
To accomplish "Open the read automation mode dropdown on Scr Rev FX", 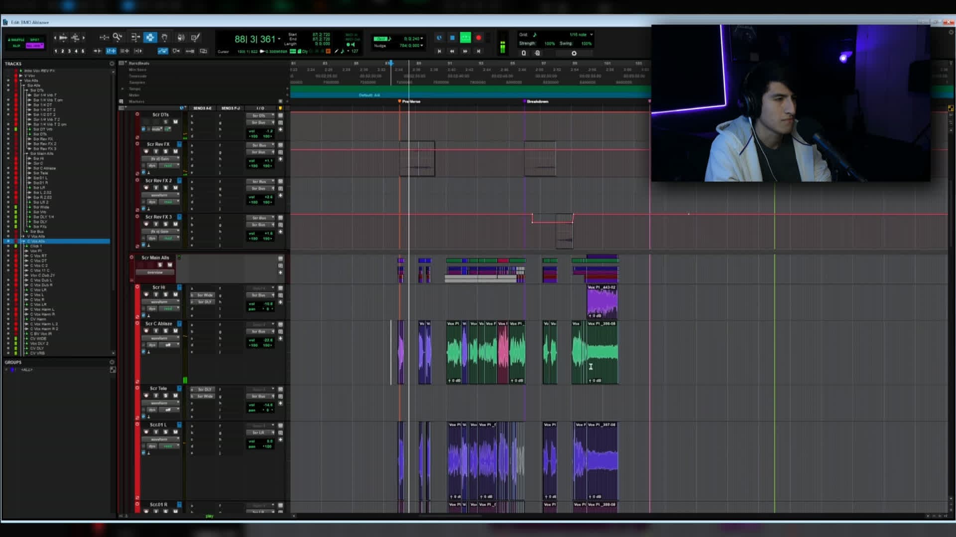I will click(170, 165).
